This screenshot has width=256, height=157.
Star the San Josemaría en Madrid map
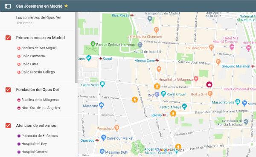click(x=66, y=6)
